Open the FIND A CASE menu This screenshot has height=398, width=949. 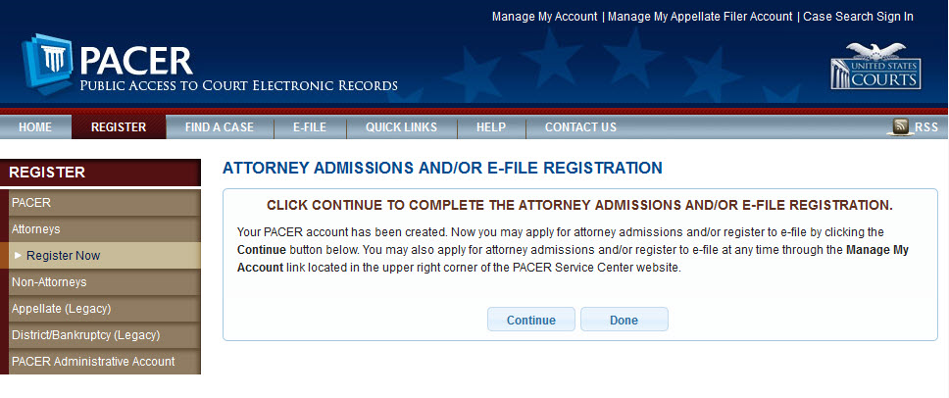pos(220,127)
